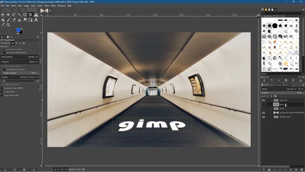Reset colors to default black and white
The image size is (305, 172).
pos(18,33)
